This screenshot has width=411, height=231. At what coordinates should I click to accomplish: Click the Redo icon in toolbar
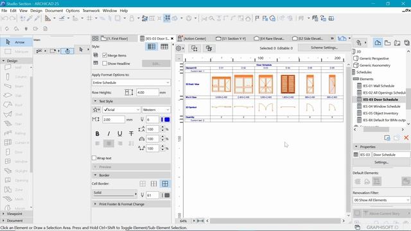click(x=13, y=19)
